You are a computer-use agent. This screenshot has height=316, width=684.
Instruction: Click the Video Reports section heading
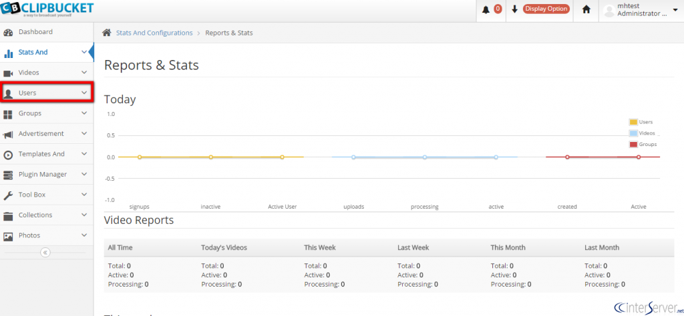139,220
